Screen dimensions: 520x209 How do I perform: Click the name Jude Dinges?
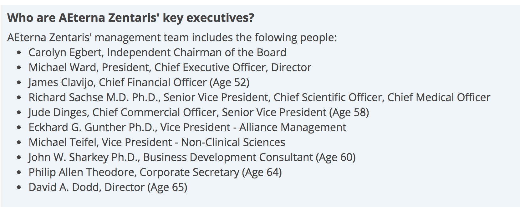click(59, 112)
